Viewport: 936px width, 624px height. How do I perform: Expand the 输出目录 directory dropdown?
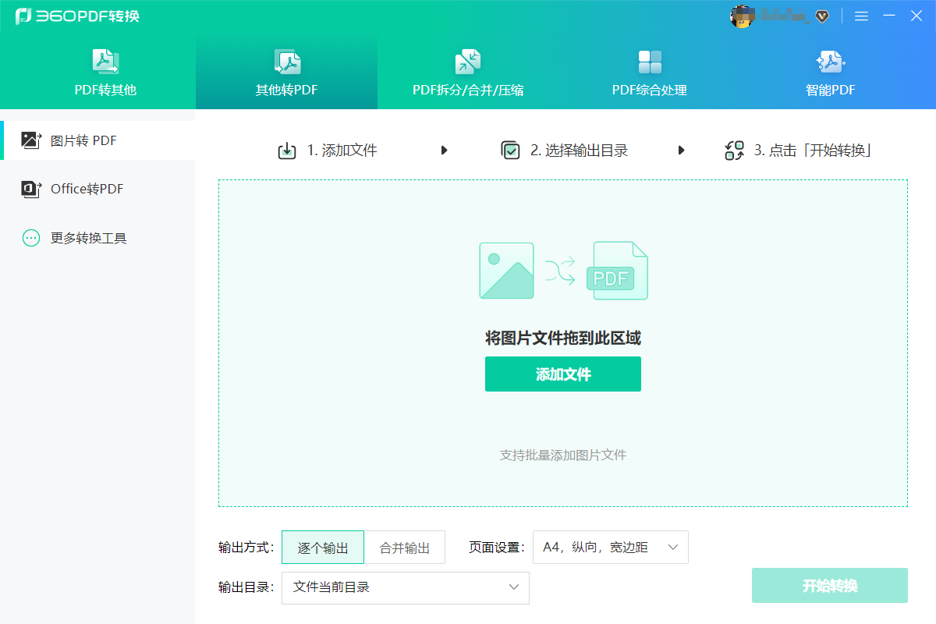(405, 587)
